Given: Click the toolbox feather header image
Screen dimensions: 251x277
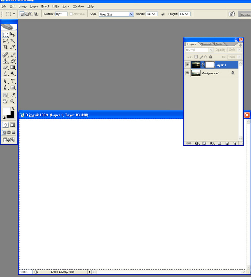Looking at the screenshot, I should click(9, 27).
